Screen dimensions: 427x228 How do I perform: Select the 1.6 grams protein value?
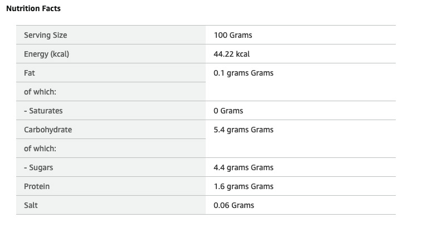[x=243, y=186]
